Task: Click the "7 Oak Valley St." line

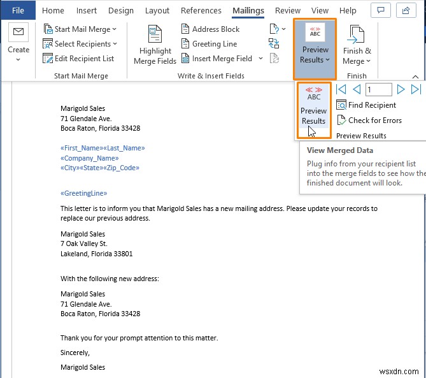Action: pos(84,244)
